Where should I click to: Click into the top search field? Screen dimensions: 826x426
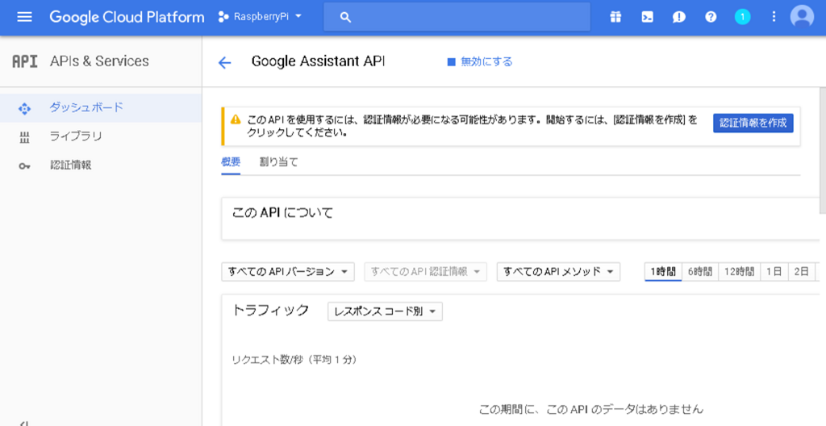457,17
